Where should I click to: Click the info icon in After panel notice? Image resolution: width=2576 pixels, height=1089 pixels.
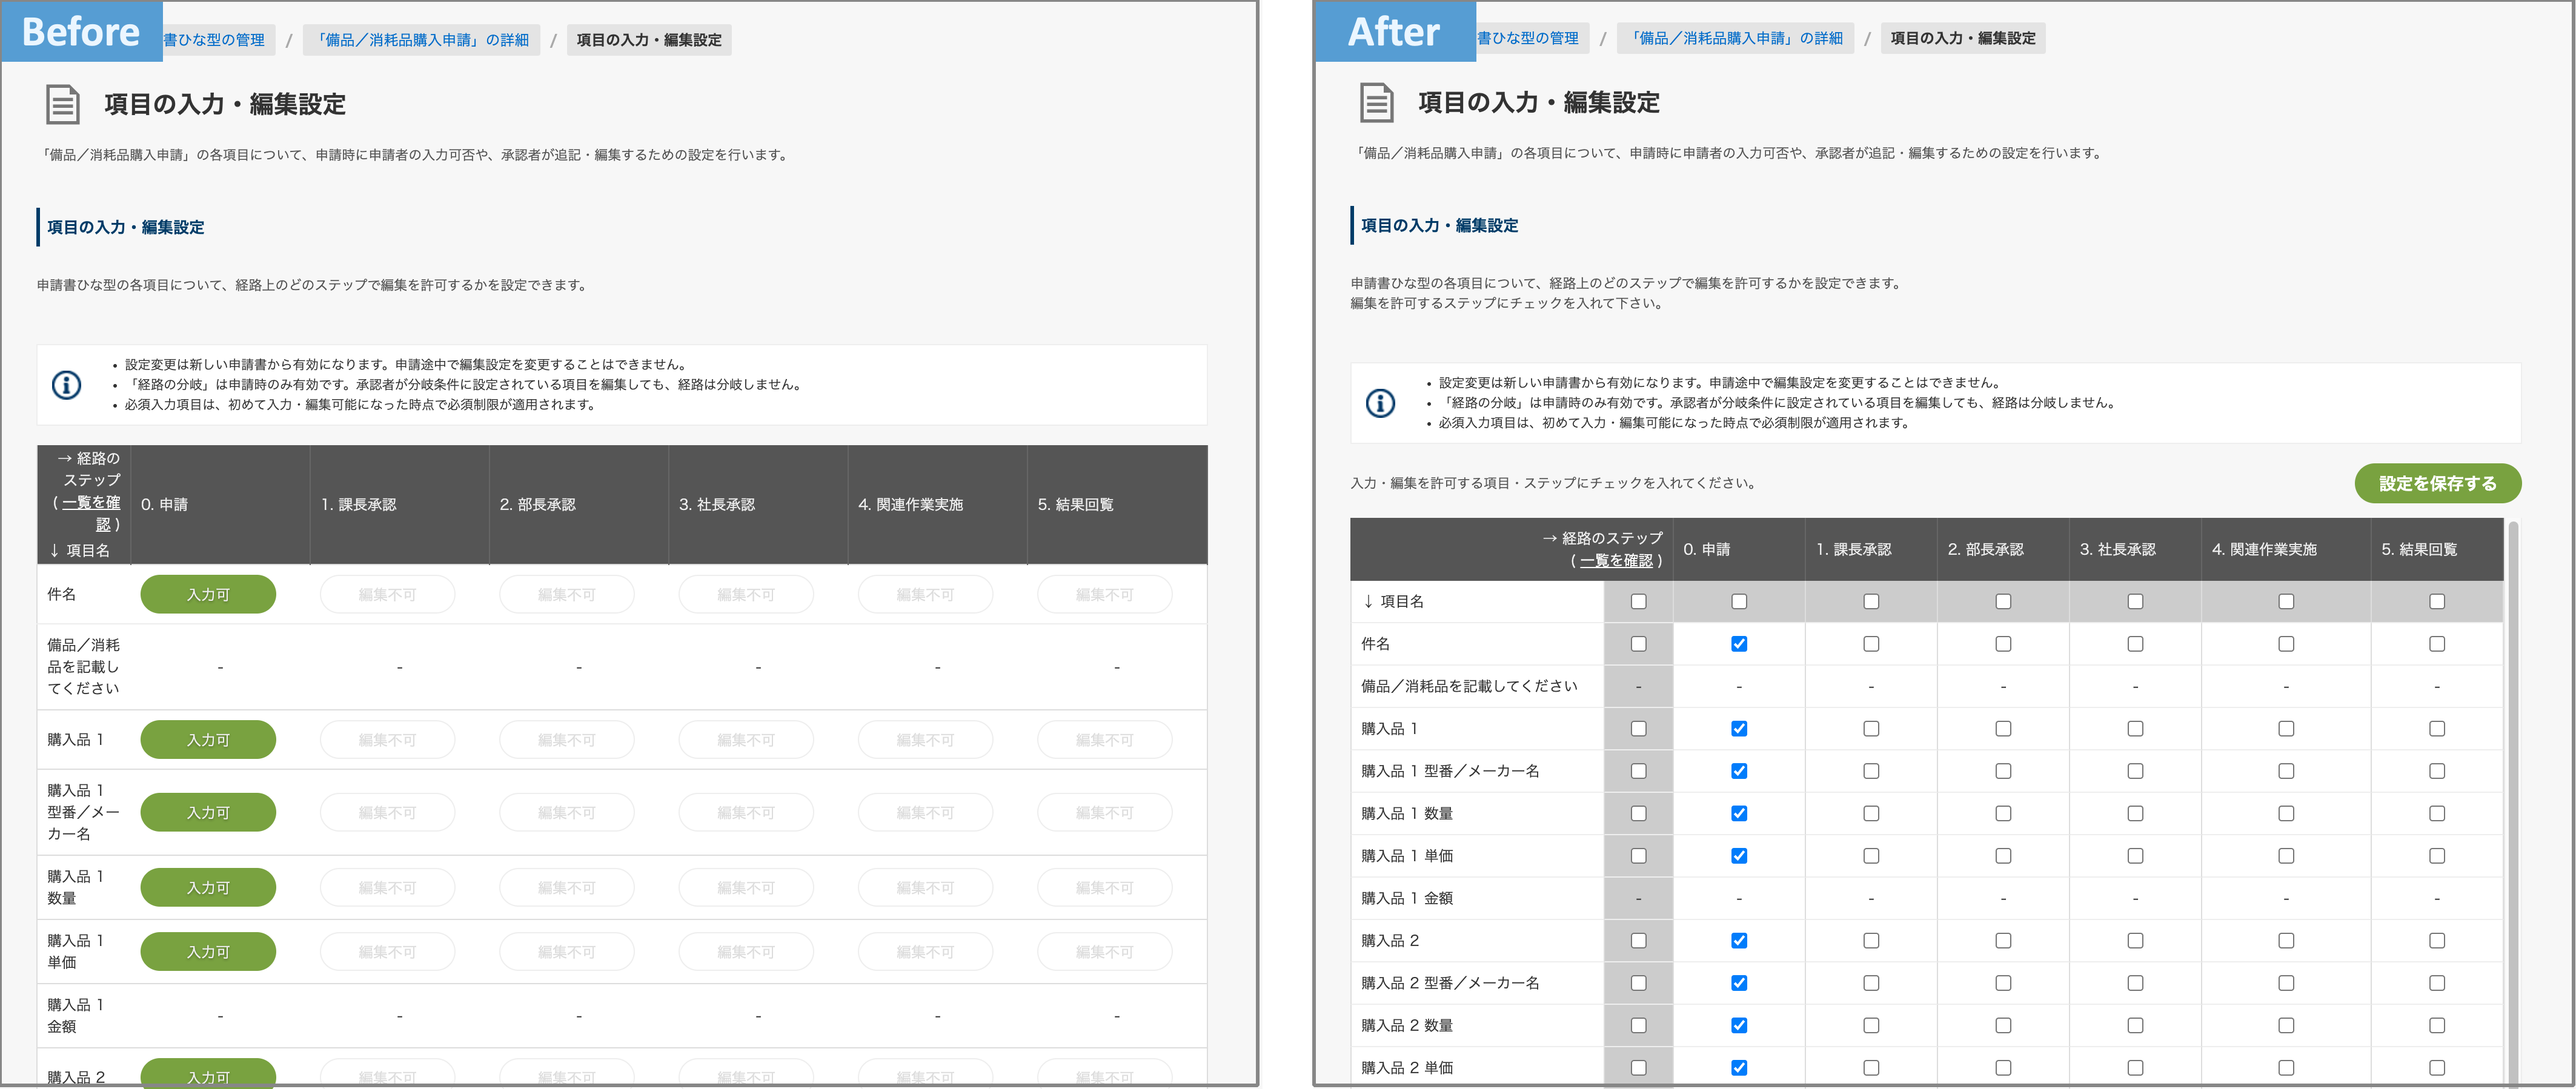(x=1380, y=403)
